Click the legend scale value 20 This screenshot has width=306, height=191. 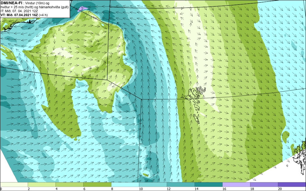(280, 189)
